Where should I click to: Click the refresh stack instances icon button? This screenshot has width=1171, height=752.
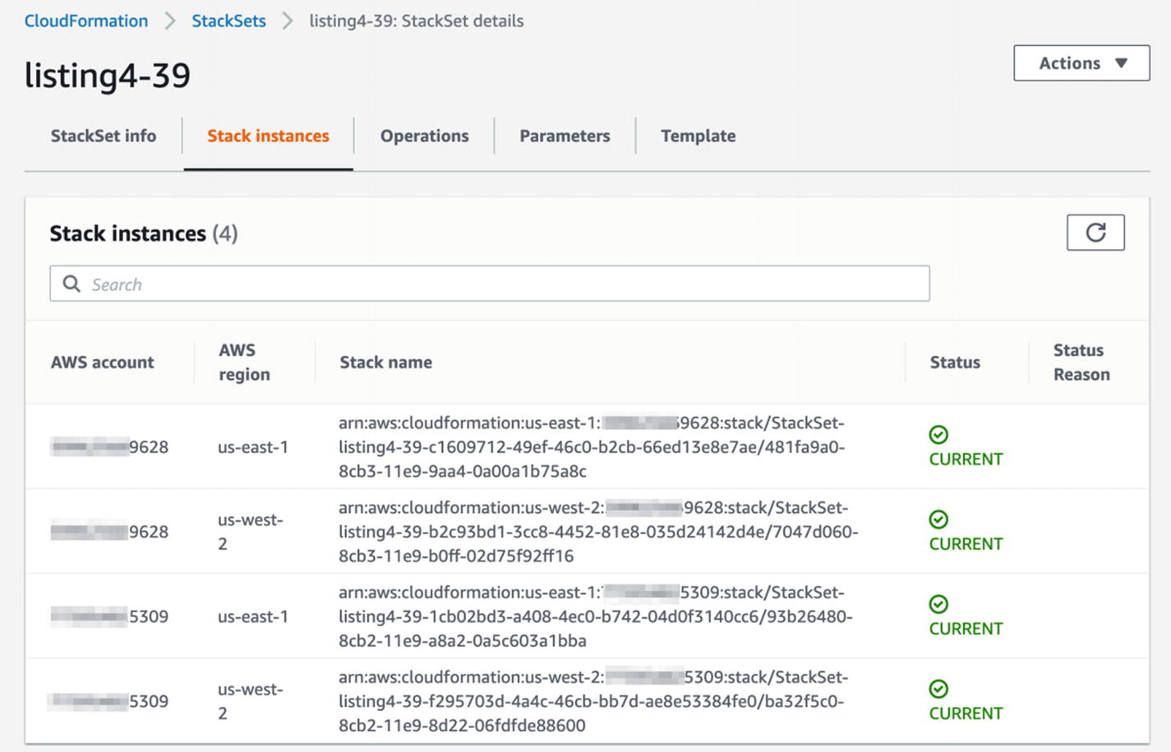tap(1095, 233)
